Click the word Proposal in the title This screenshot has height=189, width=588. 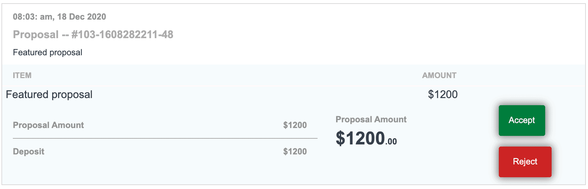pyautogui.click(x=36, y=35)
